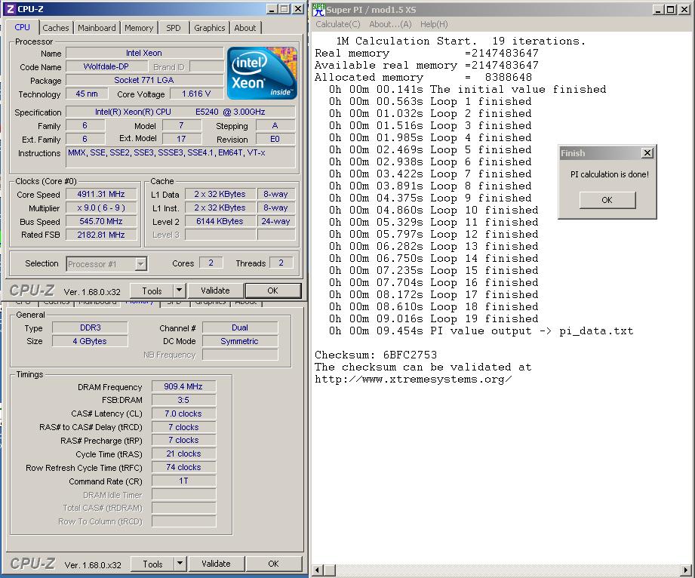Click the memory Size value 4 GBytes
Image resolution: width=695 pixels, height=578 pixels.
(x=90, y=341)
